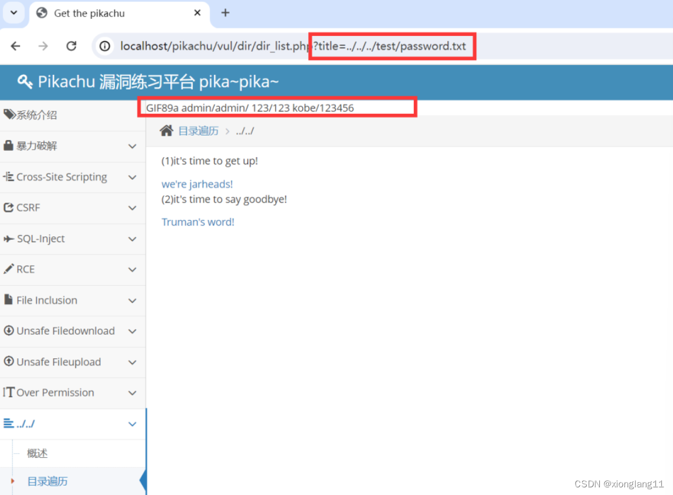
Task: Click the tag icon beside 系统介绍
Action: click(9, 114)
